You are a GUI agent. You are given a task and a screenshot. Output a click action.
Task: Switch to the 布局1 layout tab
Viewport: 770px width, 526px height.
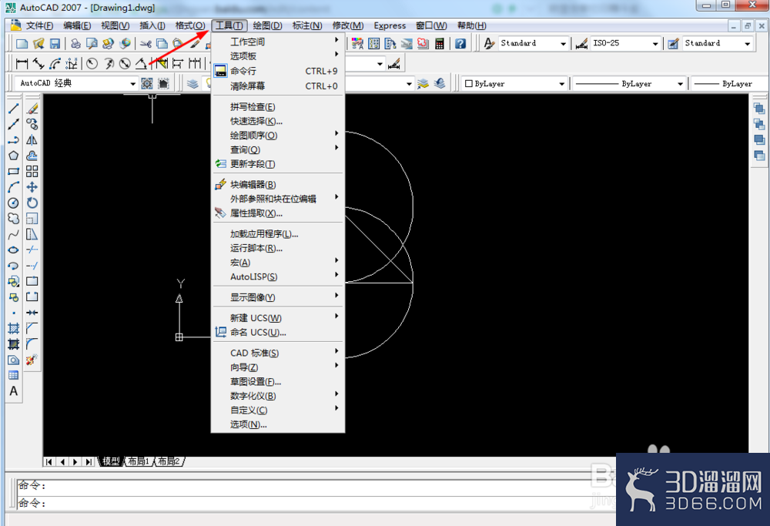click(x=139, y=461)
